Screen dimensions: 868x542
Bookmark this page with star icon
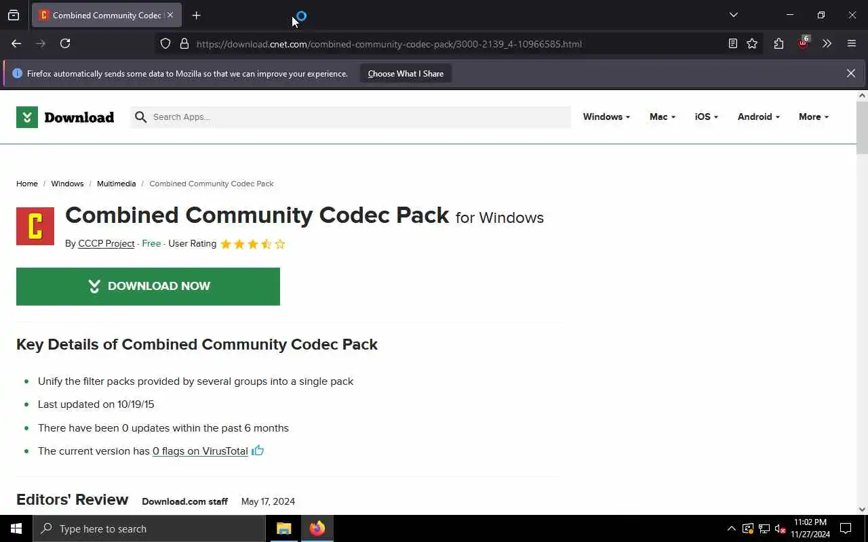752,43
